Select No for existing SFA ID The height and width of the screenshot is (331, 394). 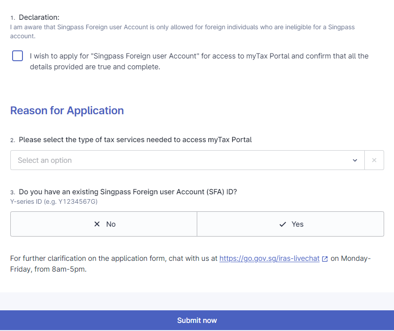[104, 224]
